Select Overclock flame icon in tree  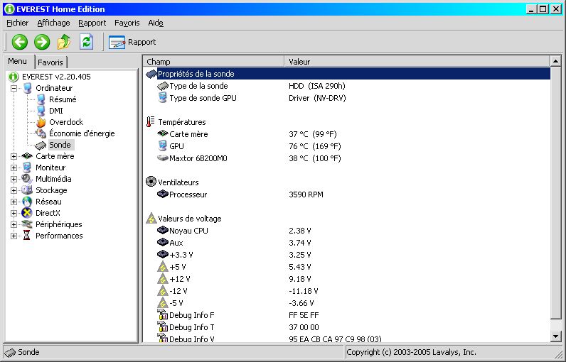pos(41,122)
